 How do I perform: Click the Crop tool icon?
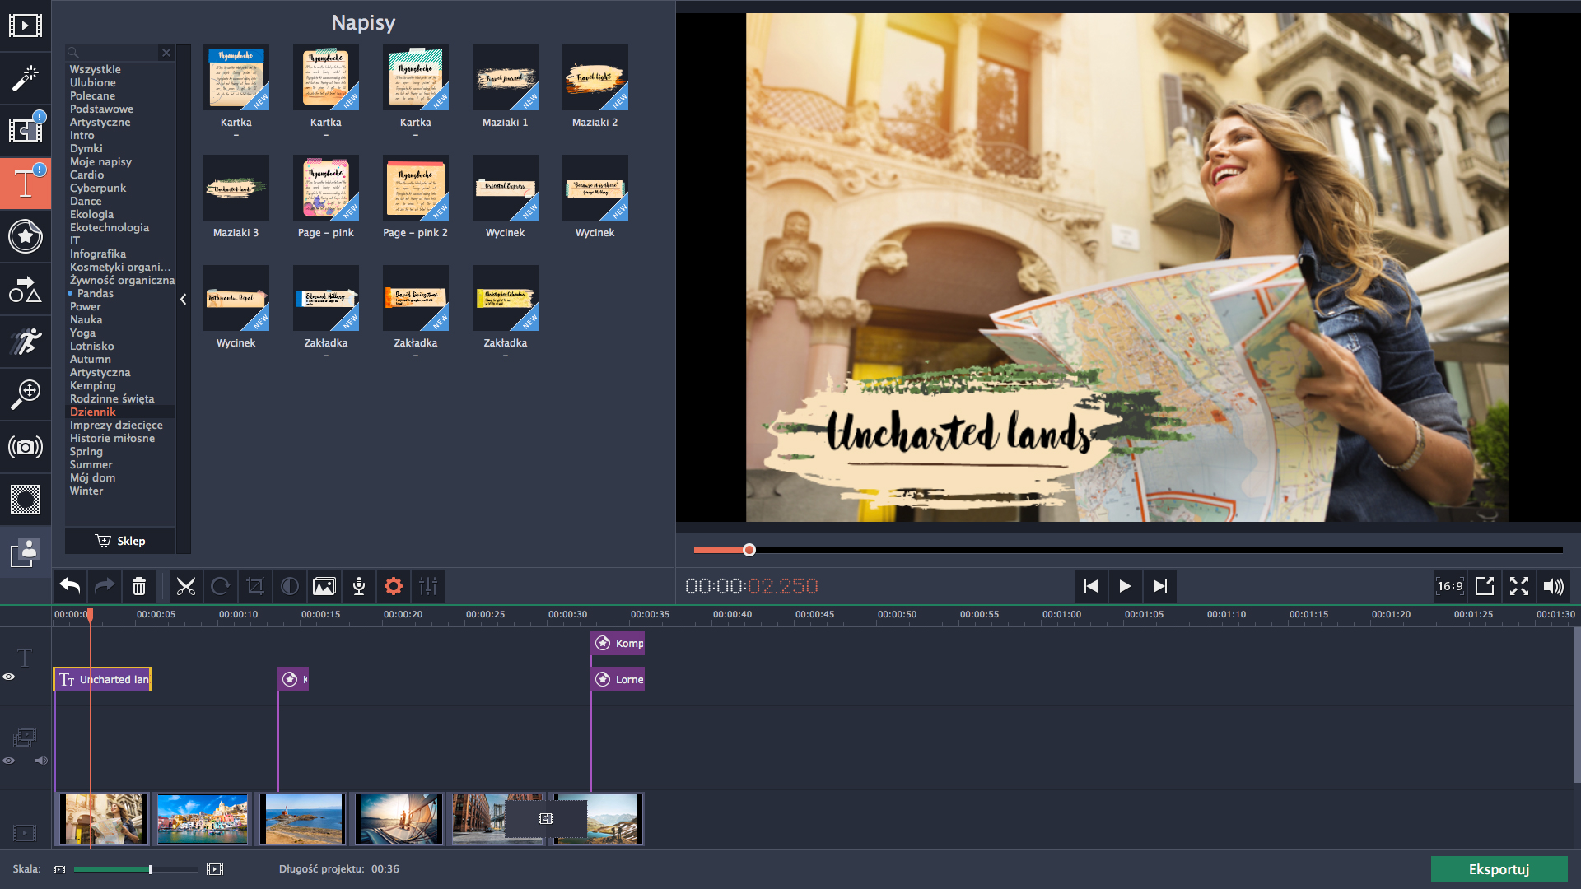255,586
